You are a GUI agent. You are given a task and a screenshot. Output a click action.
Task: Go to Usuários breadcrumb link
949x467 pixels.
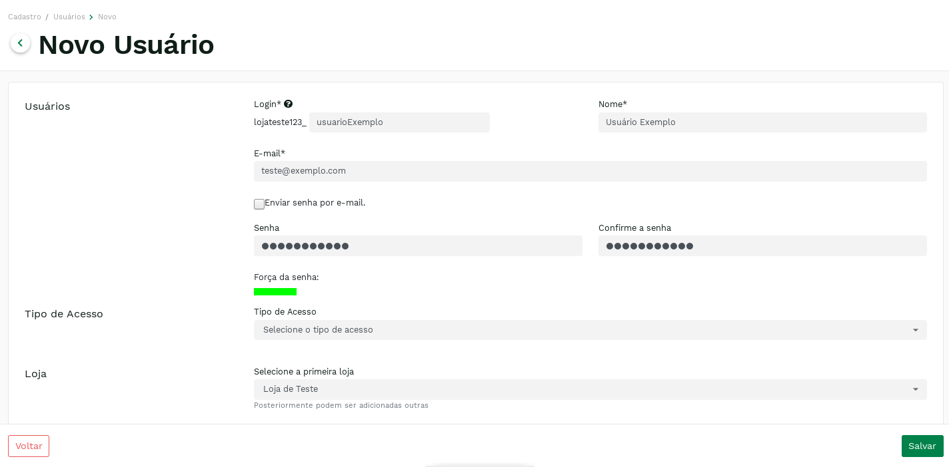tap(69, 17)
